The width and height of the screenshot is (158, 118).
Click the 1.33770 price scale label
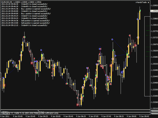point(154,31)
